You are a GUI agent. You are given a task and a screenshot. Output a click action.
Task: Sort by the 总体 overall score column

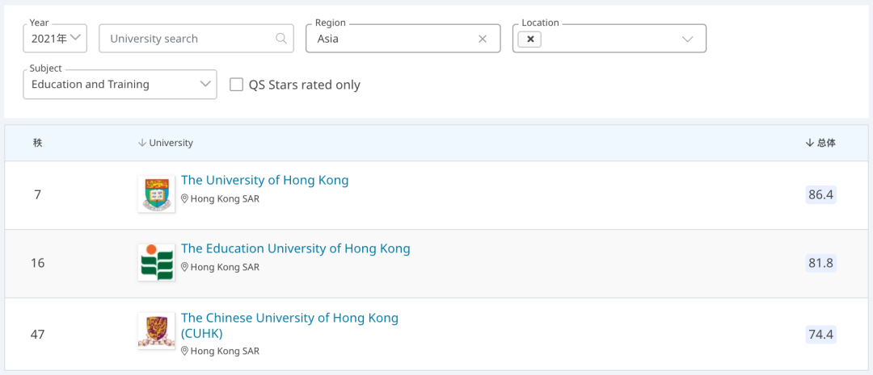(x=820, y=143)
